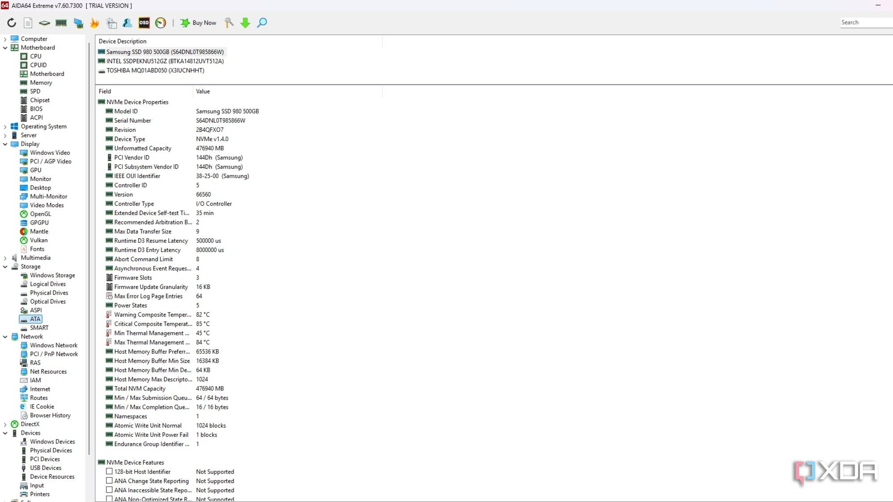Click the CPU chip toolbar icon

click(x=44, y=23)
